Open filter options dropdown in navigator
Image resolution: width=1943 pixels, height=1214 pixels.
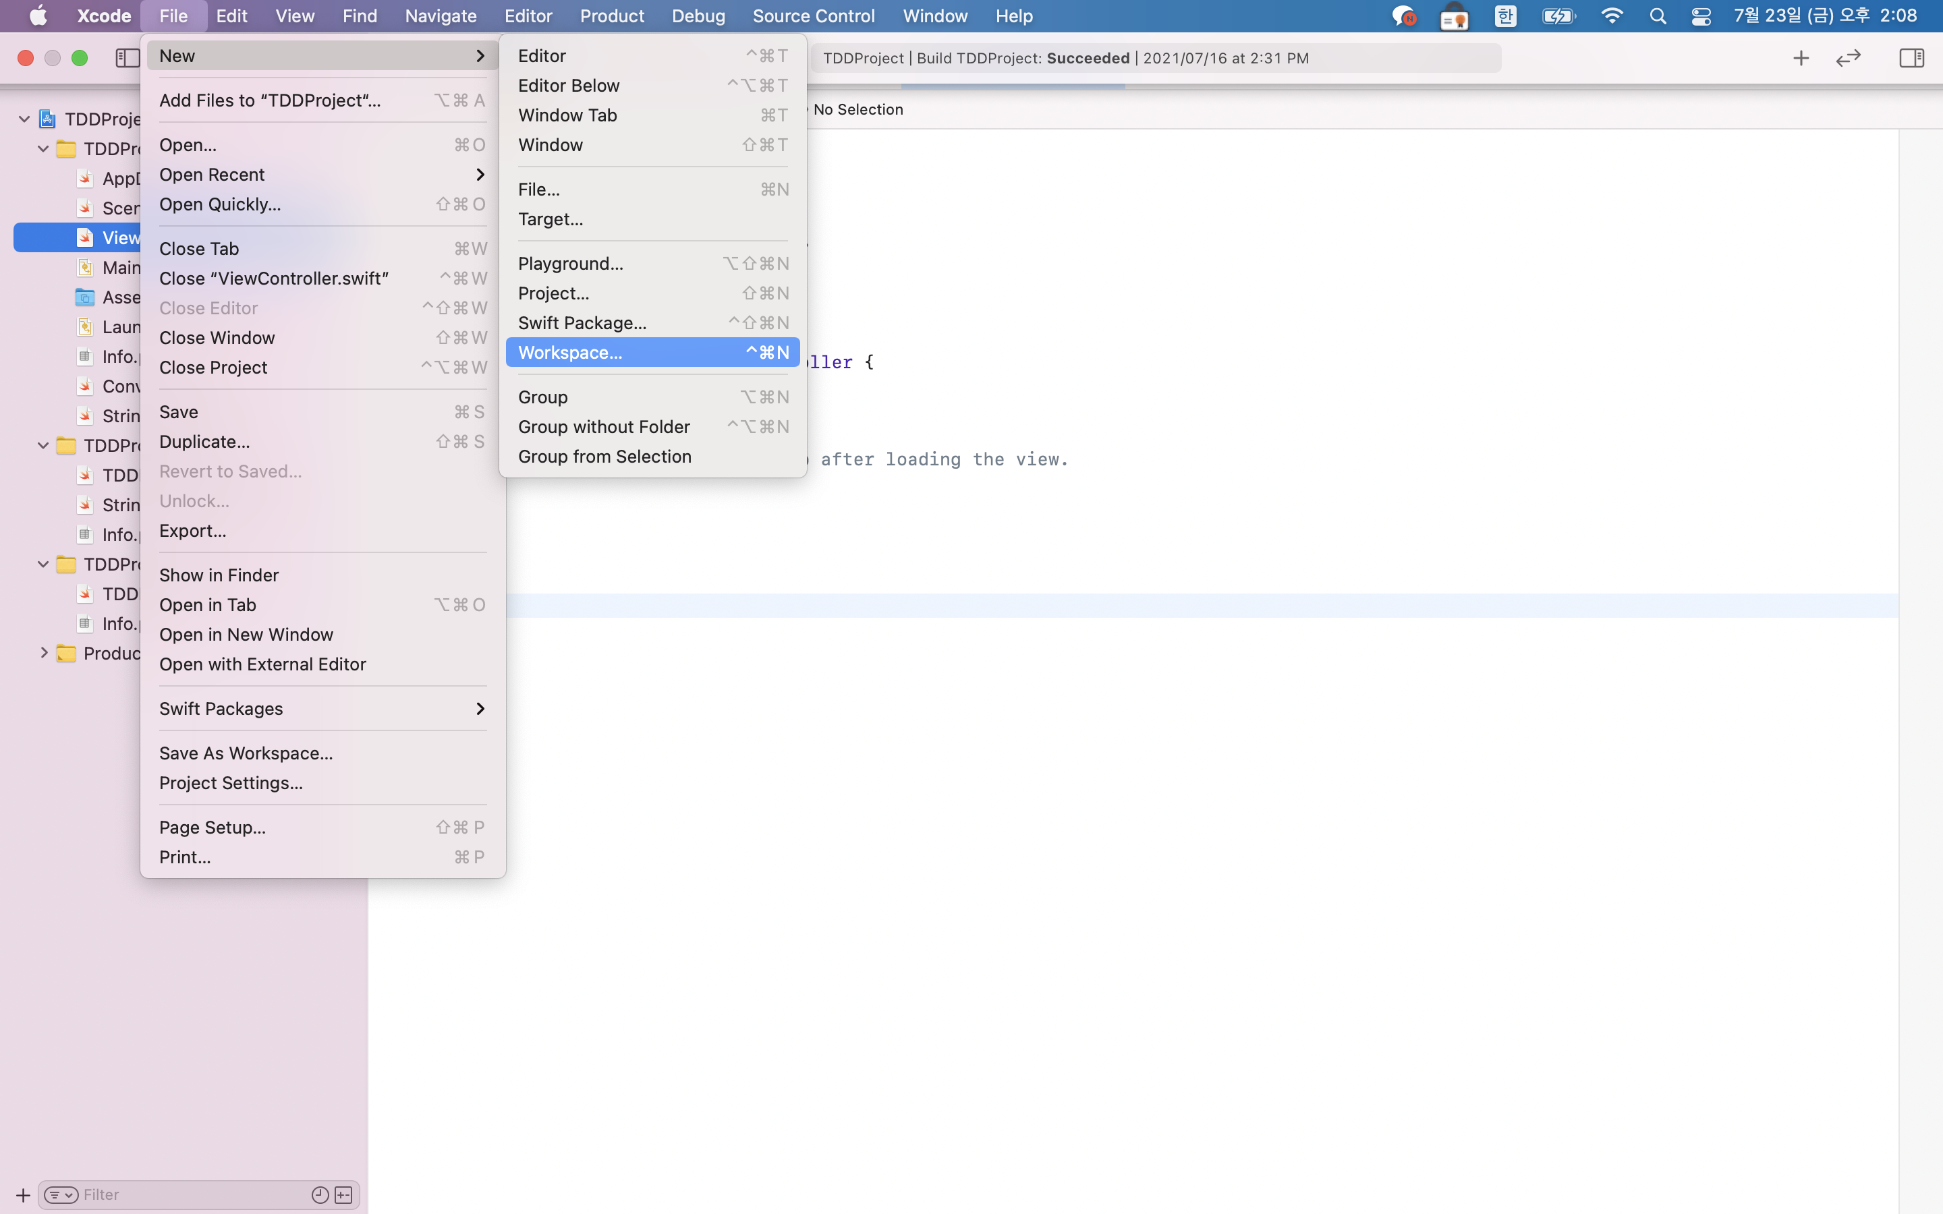tap(61, 1194)
